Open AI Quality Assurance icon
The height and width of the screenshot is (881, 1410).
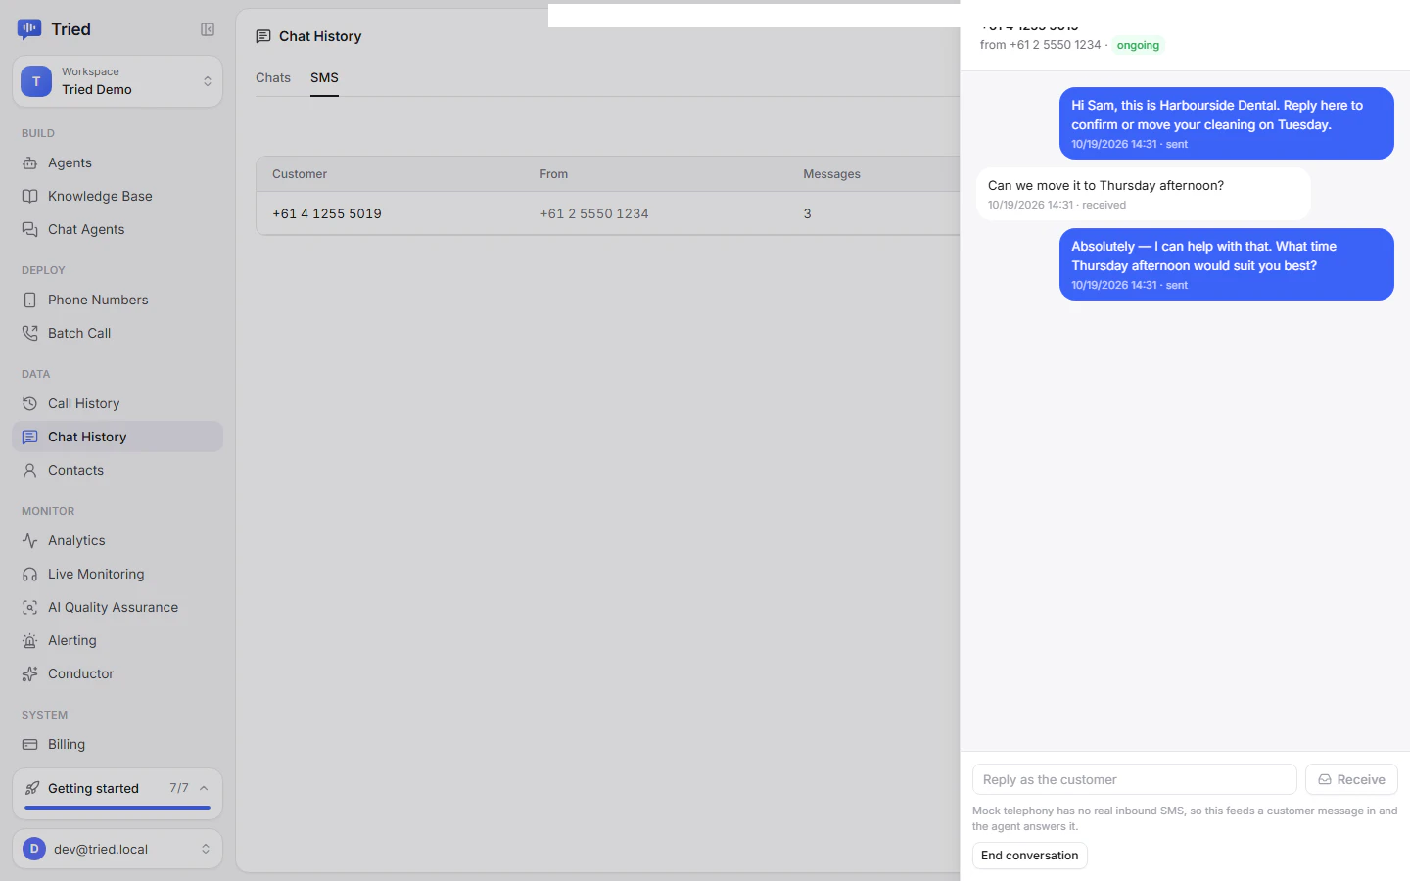pos(30,607)
